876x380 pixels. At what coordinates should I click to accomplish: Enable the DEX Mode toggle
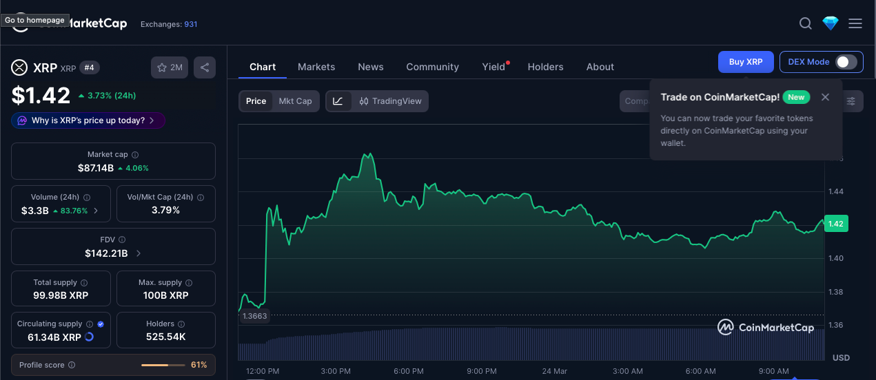[846, 62]
